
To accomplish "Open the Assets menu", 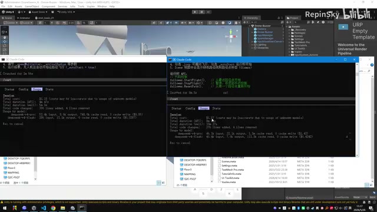I will pyautogui.click(x=18, y=6).
